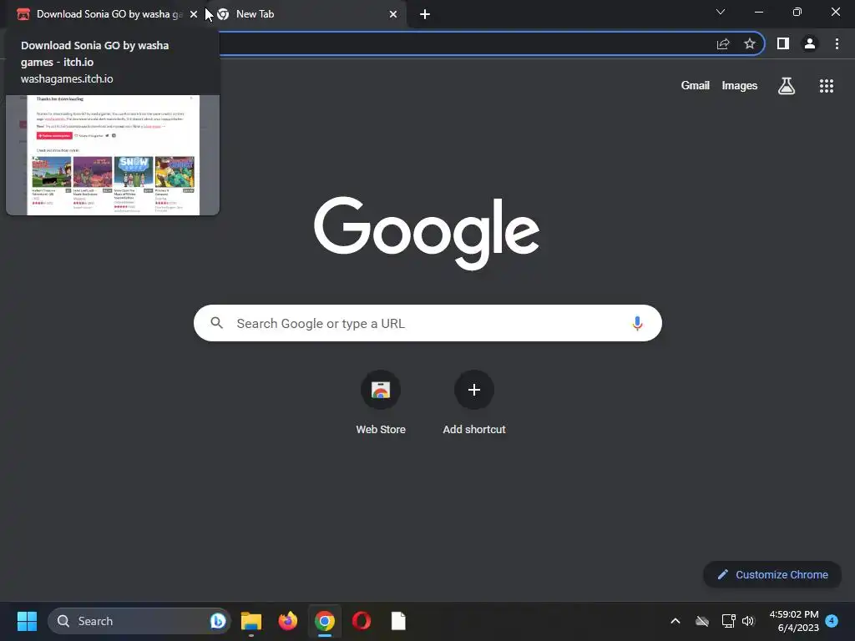The image size is (855, 641).
Task: Click the magnifier icon in search box
Action: (x=217, y=323)
